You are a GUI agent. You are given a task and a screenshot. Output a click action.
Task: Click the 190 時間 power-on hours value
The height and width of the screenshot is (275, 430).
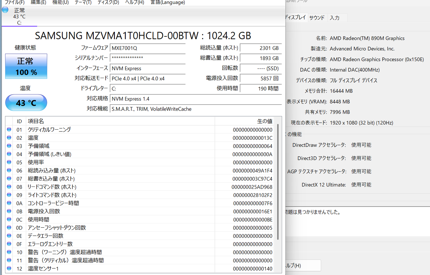click(261, 88)
